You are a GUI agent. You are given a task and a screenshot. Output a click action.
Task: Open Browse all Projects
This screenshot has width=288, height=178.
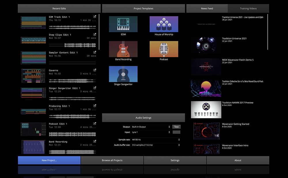112,160
